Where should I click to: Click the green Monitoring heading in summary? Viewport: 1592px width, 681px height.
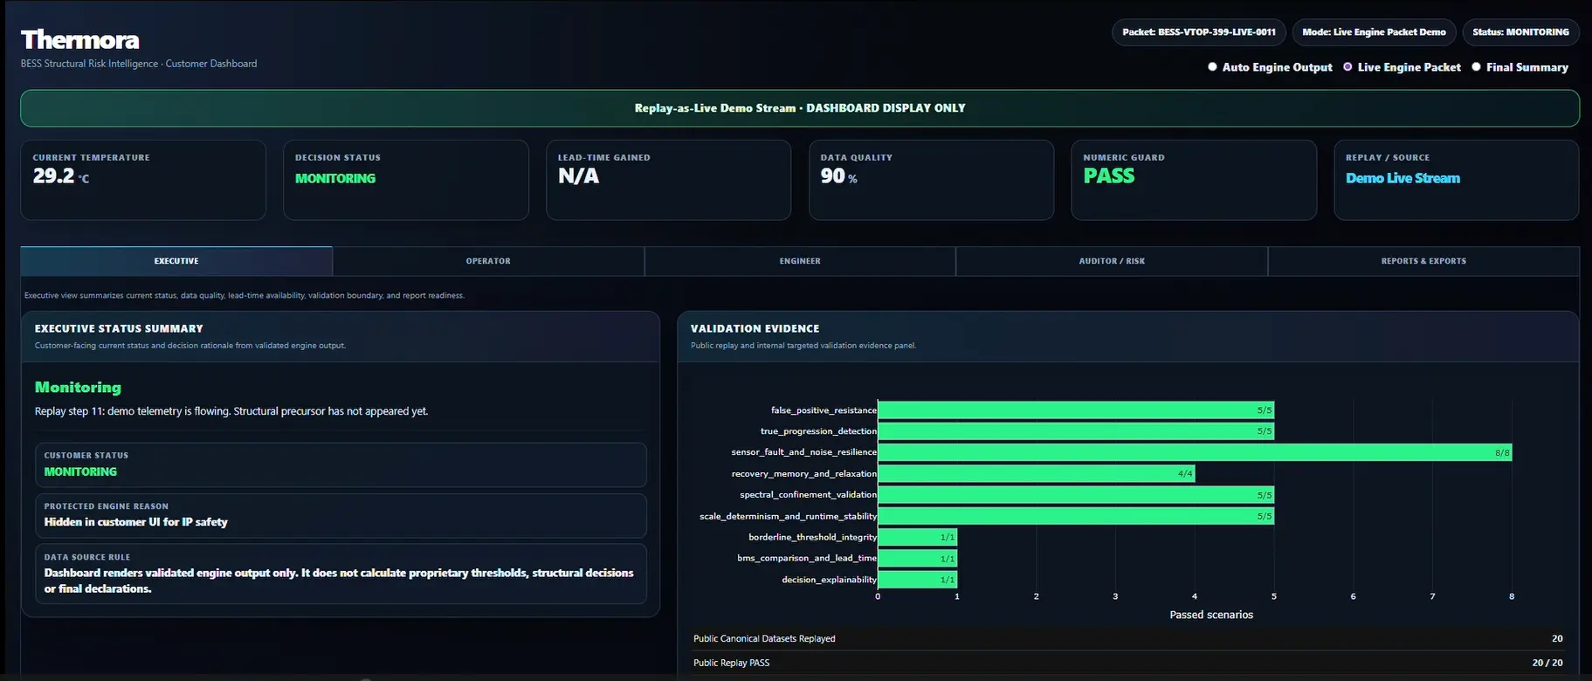point(78,387)
